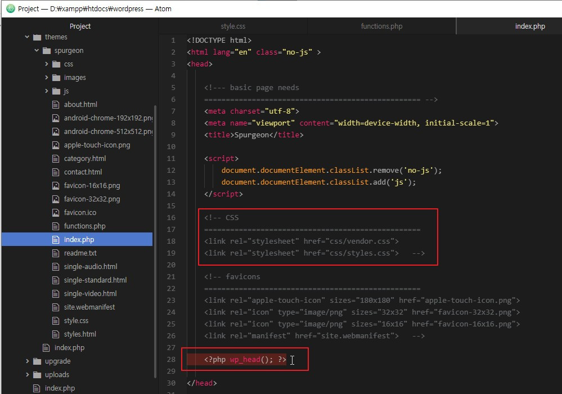This screenshot has height=394, width=562.
Task: Collapse the themes folder chevron
Action: (x=27, y=37)
